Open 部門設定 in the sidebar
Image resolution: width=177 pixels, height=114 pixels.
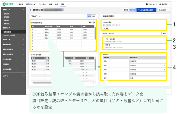(x=7, y=17)
